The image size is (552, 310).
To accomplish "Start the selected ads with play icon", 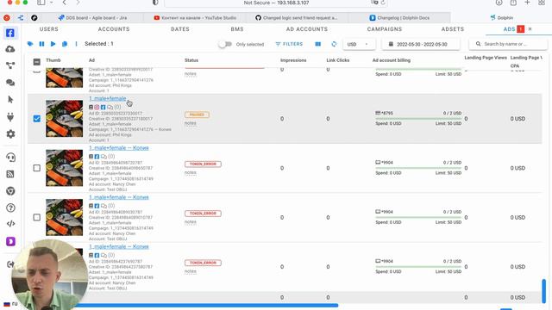I will point(53,44).
